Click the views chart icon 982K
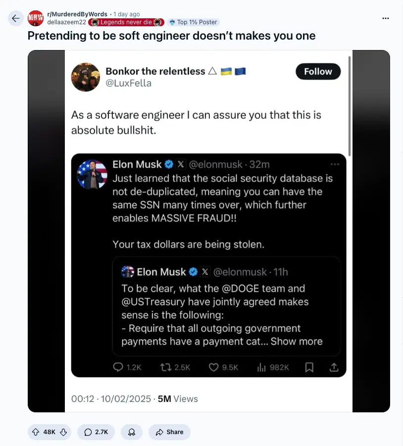The image size is (403, 446). pos(262,367)
